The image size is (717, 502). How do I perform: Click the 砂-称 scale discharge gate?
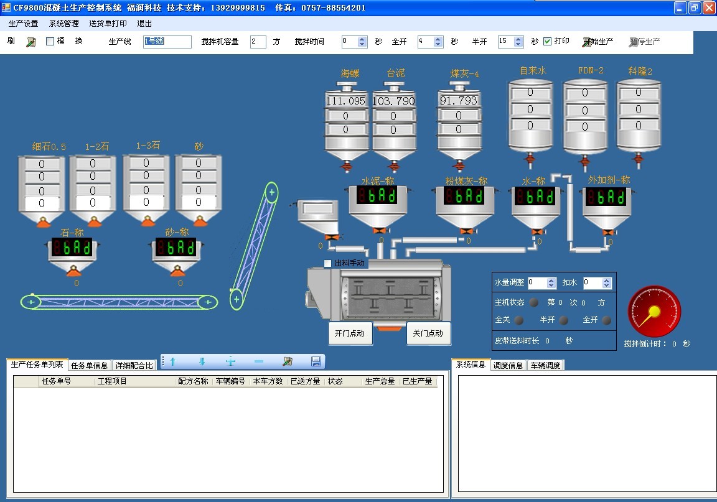[x=177, y=271]
